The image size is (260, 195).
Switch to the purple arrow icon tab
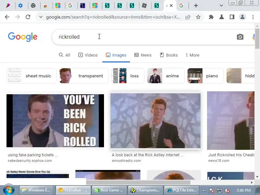click(x=8, y=6)
